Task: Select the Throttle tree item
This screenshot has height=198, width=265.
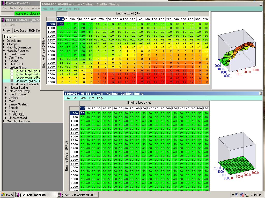Action: pos(13,108)
